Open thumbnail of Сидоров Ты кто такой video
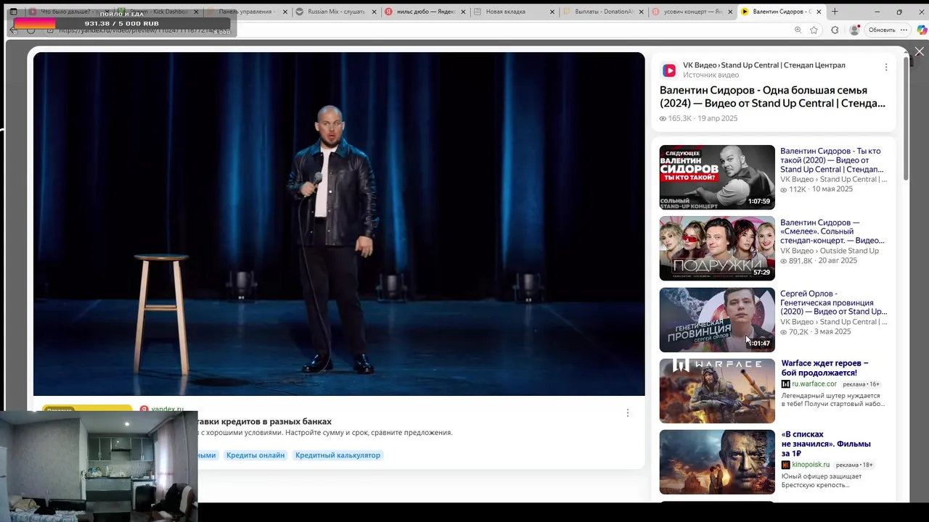Viewport: 929px width, 522px height. click(717, 177)
